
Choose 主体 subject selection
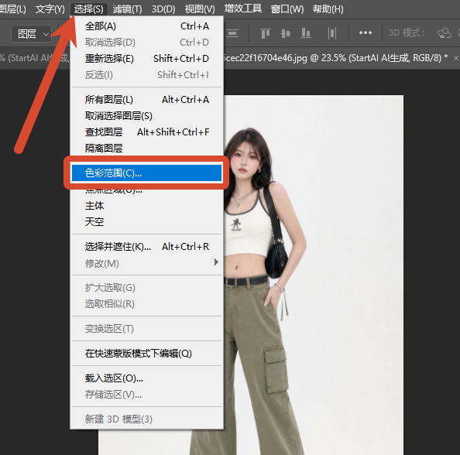tap(146, 206)
